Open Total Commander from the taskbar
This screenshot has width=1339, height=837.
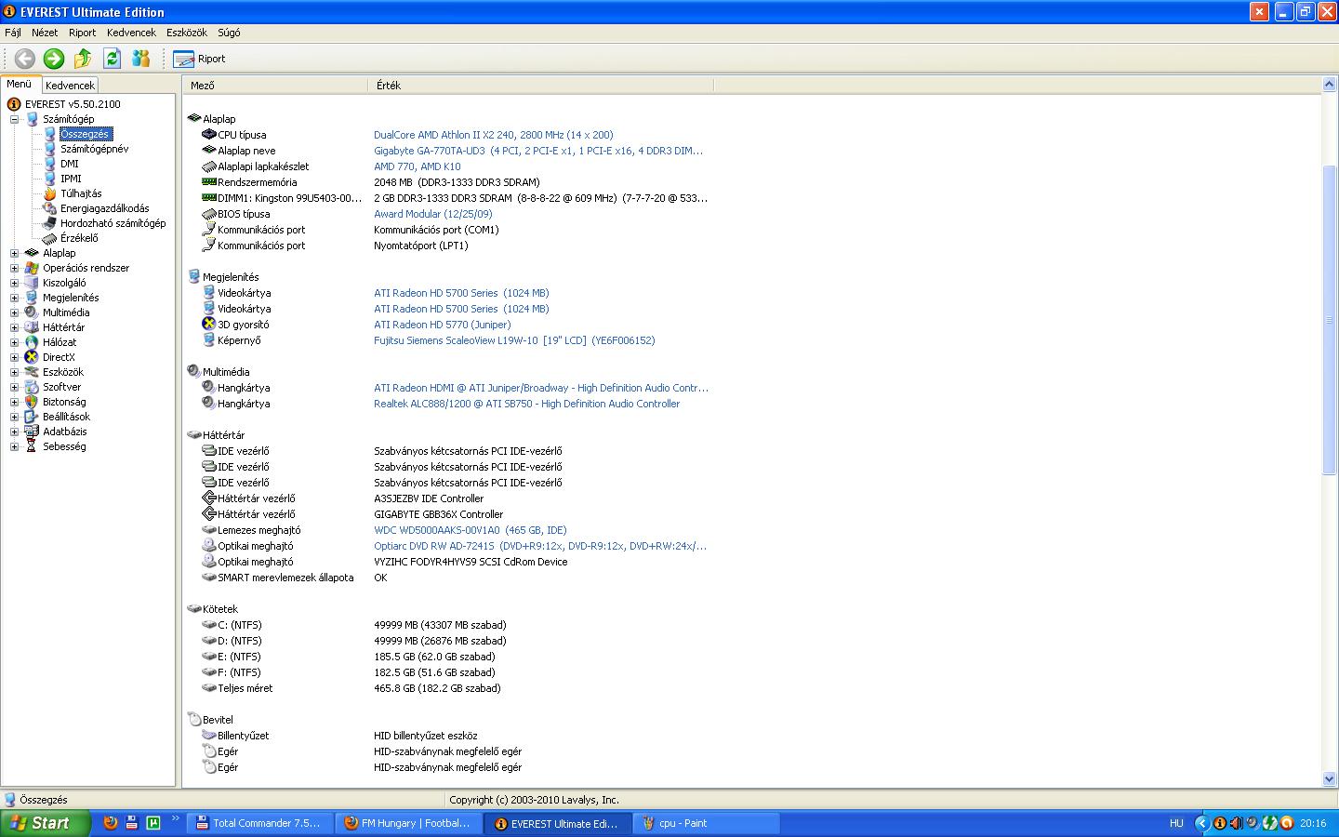click(259, 823)
